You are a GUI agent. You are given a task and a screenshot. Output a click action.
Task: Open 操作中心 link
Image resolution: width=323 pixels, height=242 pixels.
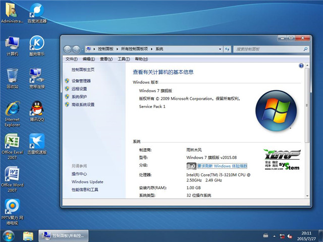(x=79, y=174)
